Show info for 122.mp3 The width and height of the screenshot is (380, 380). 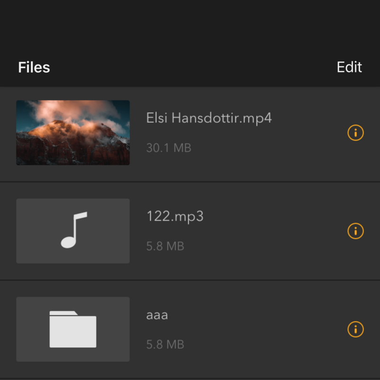[355, 231]
